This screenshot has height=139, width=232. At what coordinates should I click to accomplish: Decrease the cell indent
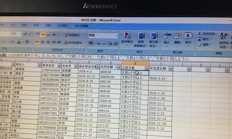click(x=54, y=42)
